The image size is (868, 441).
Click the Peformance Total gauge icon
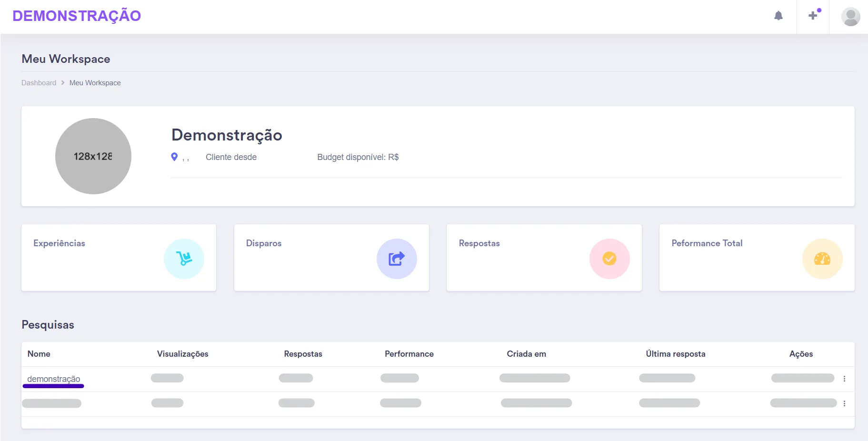822,259
